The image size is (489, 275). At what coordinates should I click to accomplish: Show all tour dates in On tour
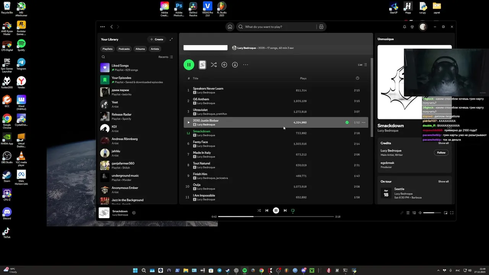point(444,181)
